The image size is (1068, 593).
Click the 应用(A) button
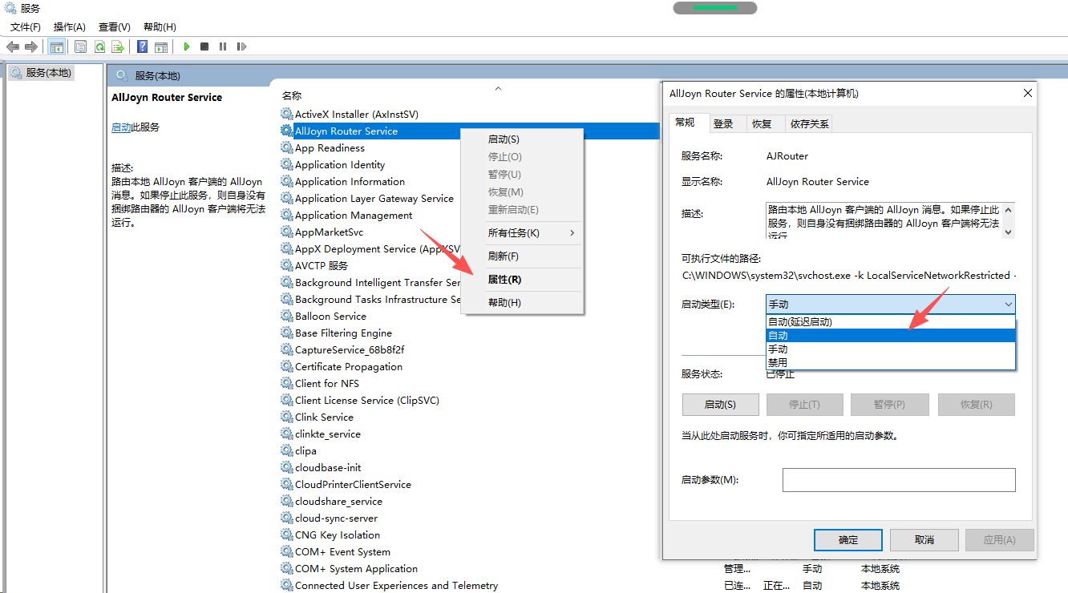click(x=999, y=540)
